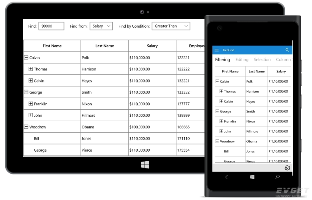This screenshot has height=200, width=312.
Task: Tap the search icon in the TreeGrid header
Action: [287, 50]
